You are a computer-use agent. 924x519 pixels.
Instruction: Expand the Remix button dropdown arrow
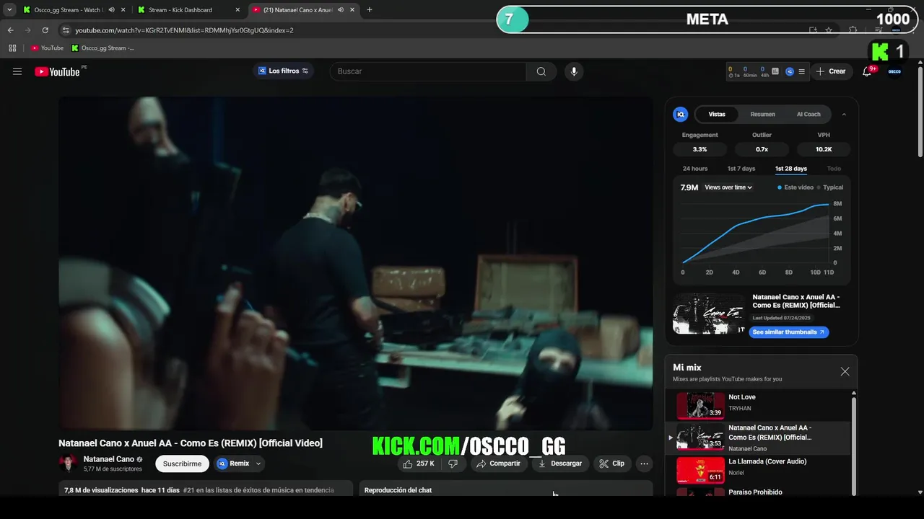point(258,463)
